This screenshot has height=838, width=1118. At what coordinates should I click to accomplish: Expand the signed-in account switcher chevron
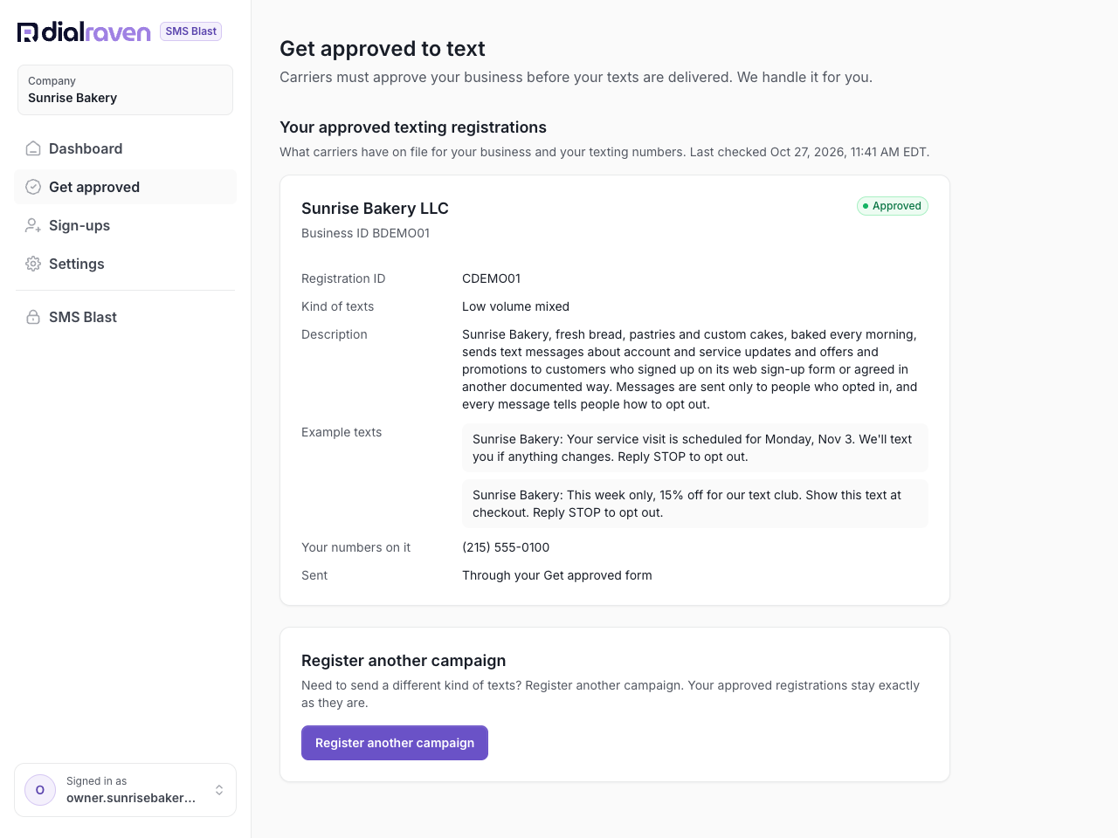click(x=219, y=790)
